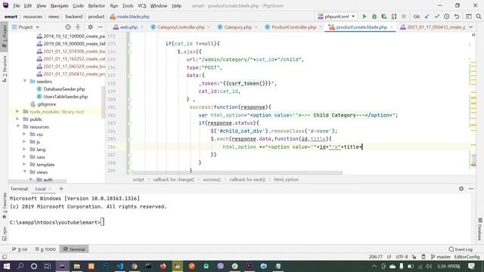Add a new terminal session tab
The width and height of the screenshot is (484, 272).
(61, 188)
